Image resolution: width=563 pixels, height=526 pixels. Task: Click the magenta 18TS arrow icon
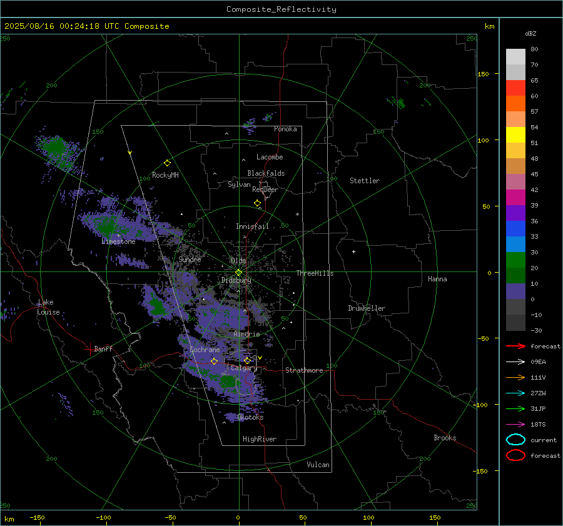tap(515, 425)
